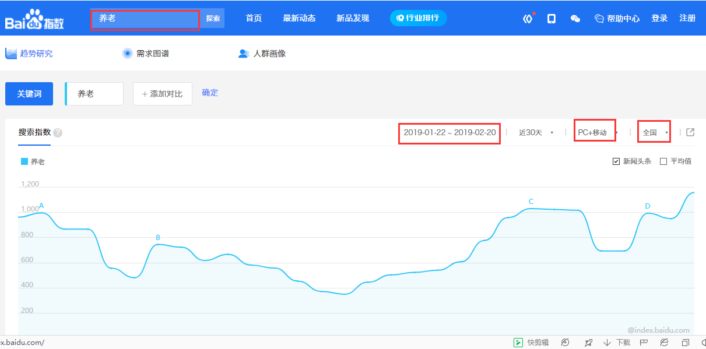This screenshot has height=349, width=706.
Task: Click the 行业排行 button
Action: (418, 18)
